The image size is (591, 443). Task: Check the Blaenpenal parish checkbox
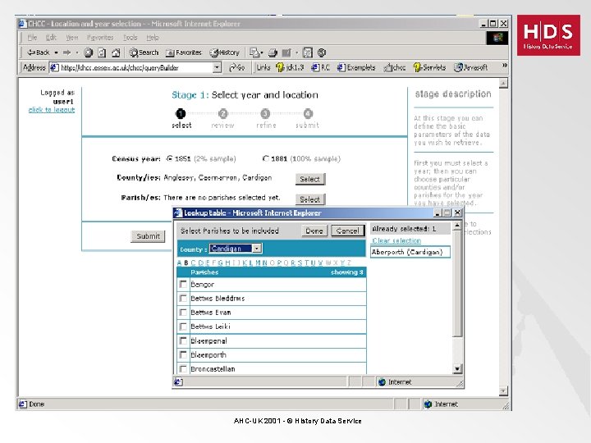coord(183,340)
